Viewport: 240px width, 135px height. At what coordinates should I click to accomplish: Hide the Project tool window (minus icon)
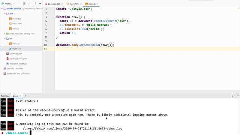(40, 3)
